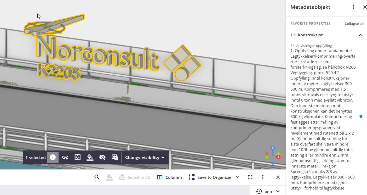Select the Norconsult 3D lettering in the model

[x=98, y=54]
